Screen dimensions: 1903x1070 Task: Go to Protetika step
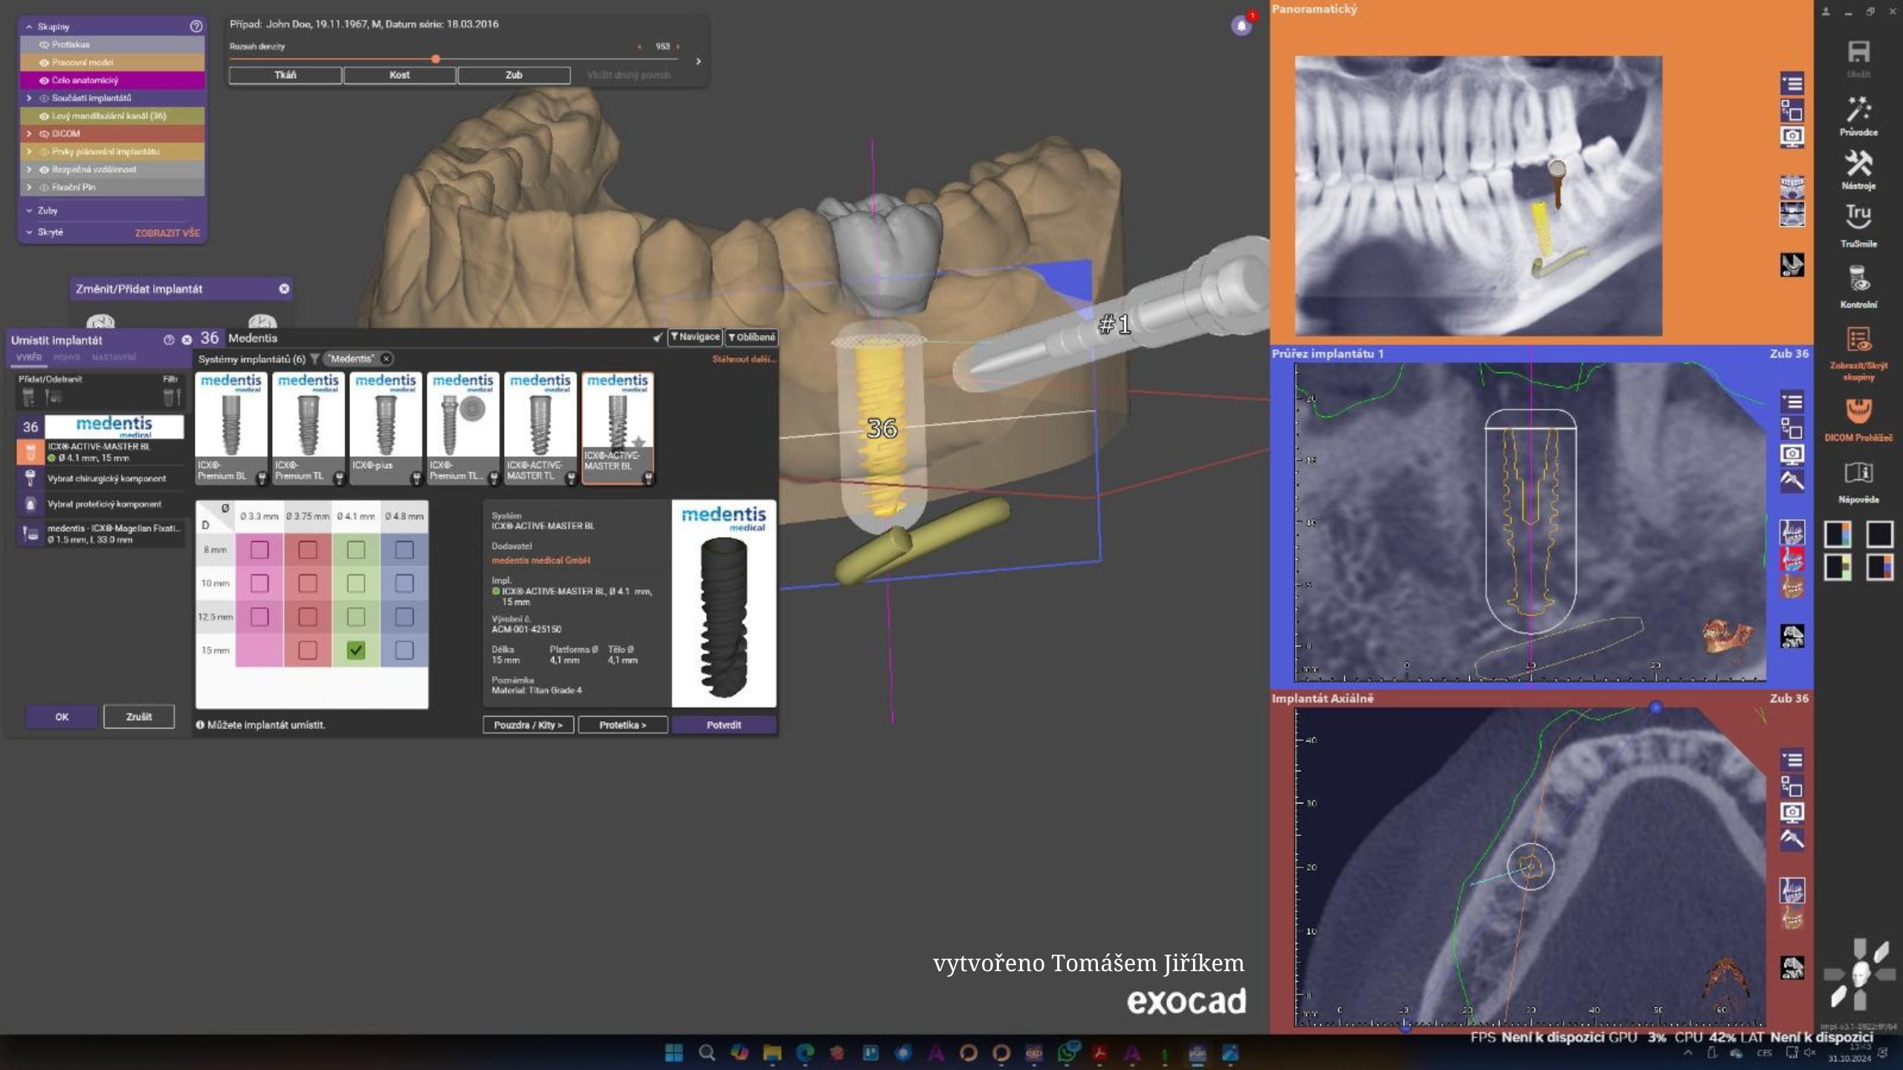[x=623, y=724]
